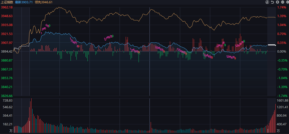Click the 上证指数 index title

(7, 2)
